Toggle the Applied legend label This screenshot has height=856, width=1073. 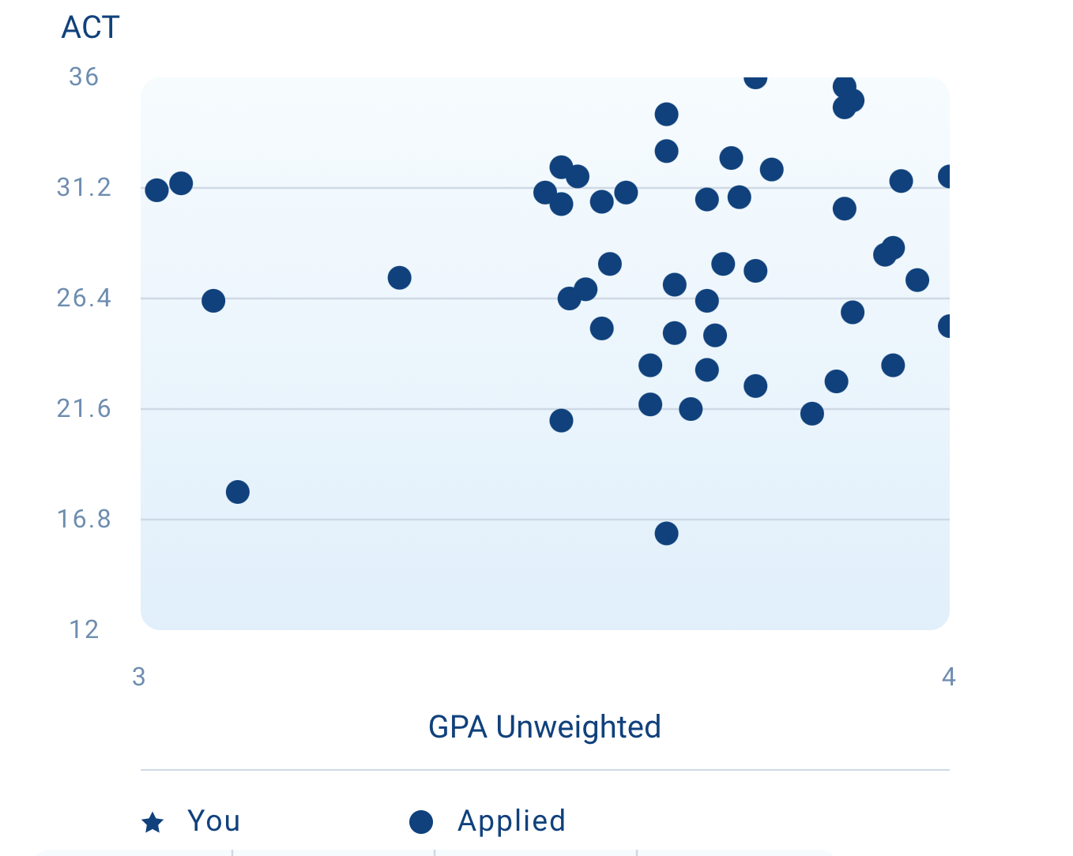tap(511, 821)
